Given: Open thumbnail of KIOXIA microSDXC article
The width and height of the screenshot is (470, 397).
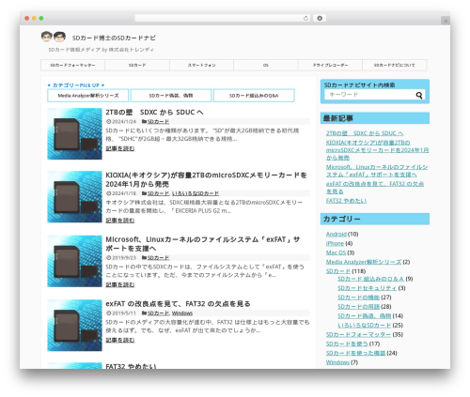Looking at the screenshot, I should tap(74, 197).
